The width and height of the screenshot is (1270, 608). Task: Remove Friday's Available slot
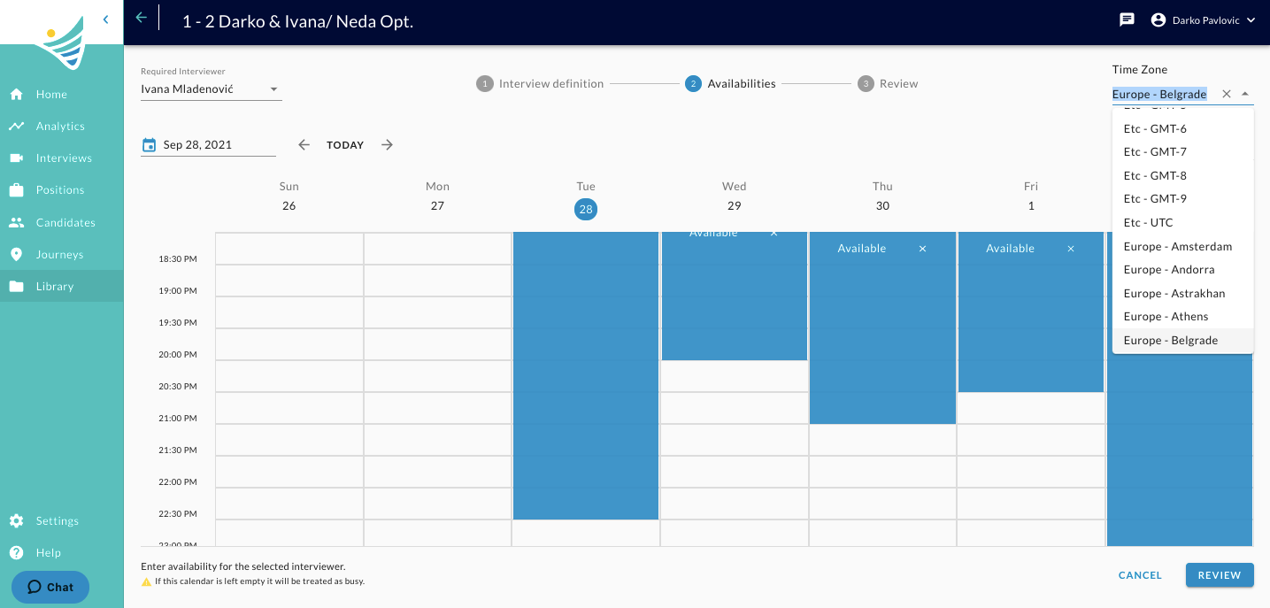point(1071,249)
